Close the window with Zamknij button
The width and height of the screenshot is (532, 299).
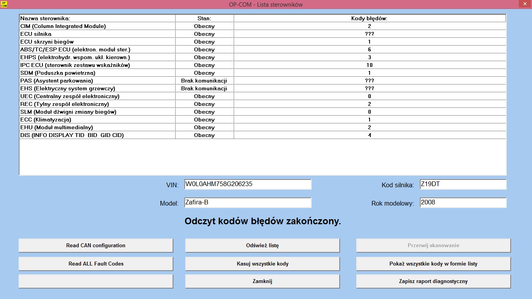click(262, 281)
